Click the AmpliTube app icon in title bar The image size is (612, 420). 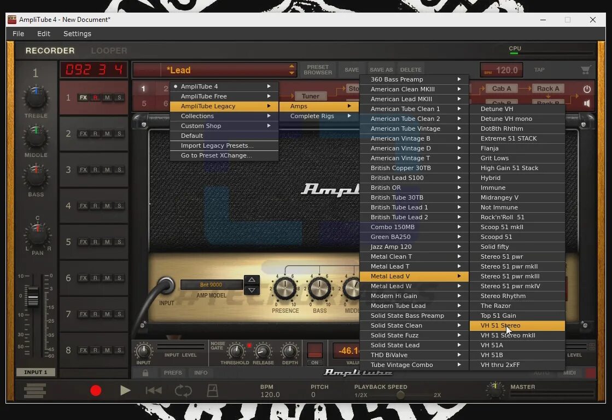pos(12,20)
